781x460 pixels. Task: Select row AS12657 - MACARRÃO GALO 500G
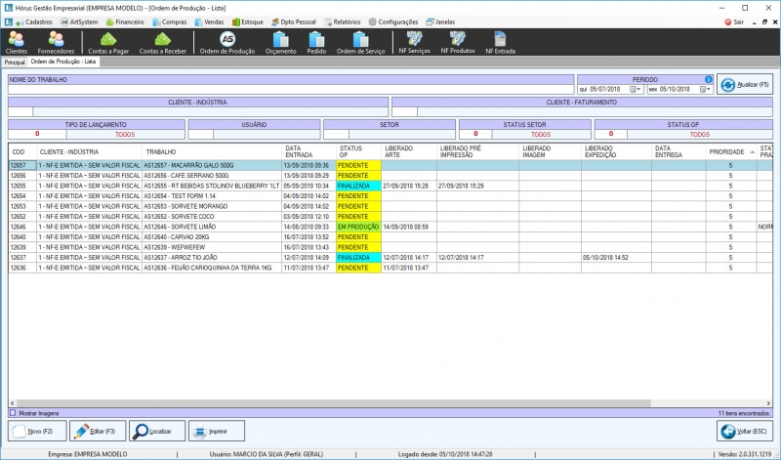(x=390, y=165)
